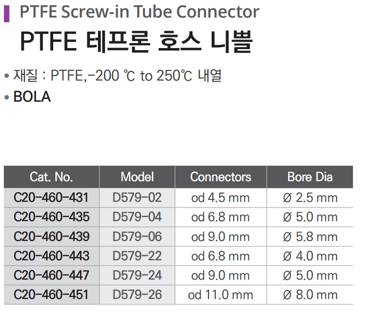Select catalog number C20-460-443
The width and height of the screenshot is (366, 317).
(51, 256)
